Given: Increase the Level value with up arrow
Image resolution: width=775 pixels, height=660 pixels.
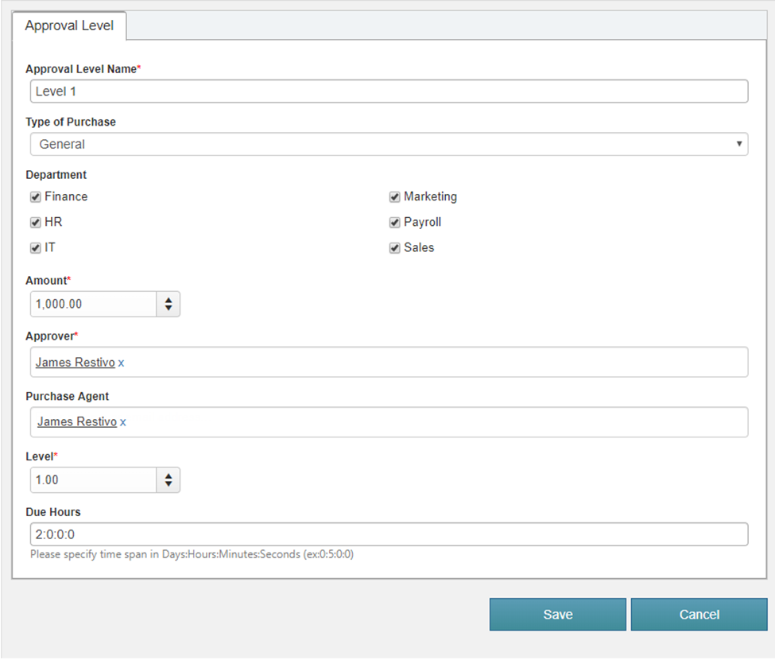Looking at the screenshot, I should coord(169,476).
